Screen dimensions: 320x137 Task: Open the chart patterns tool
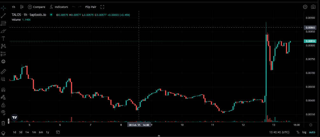(3, 46)
